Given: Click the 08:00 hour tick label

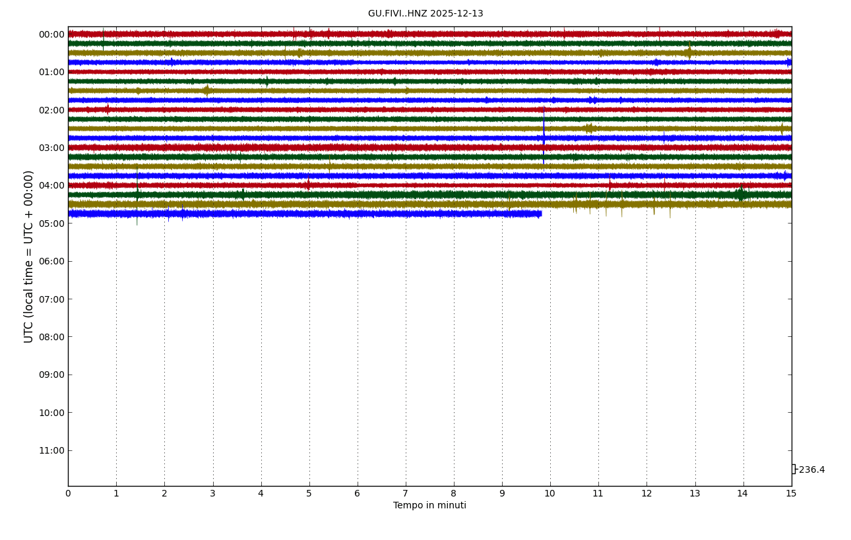Looking at the screenshot, I should tap(51, 337).
